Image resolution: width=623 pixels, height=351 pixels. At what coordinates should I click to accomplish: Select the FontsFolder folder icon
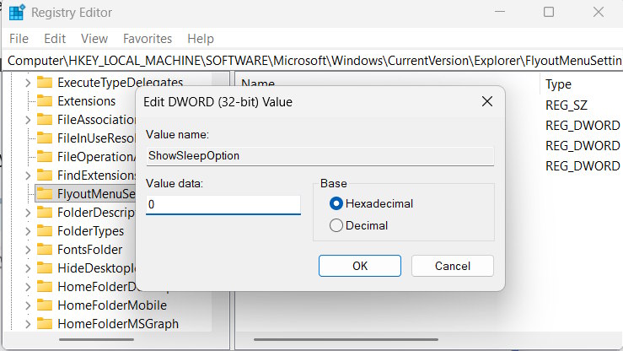point(45,249)
